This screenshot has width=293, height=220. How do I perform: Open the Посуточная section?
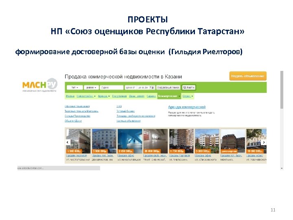[x=119, y=96]
